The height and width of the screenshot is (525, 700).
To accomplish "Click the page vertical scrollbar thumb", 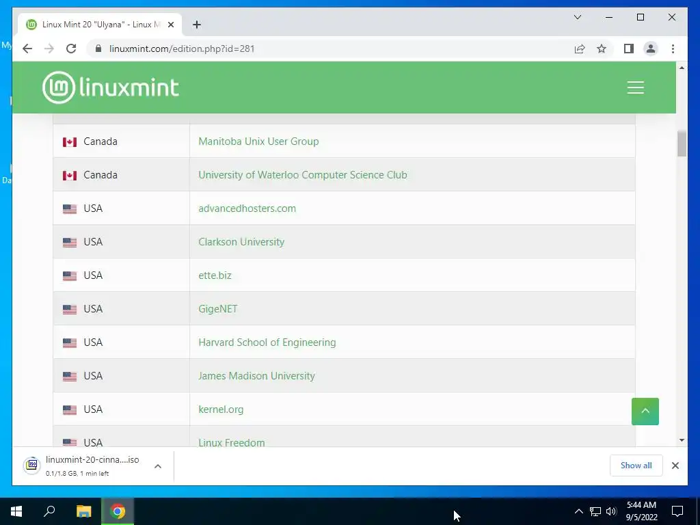I will coord(682,144).
